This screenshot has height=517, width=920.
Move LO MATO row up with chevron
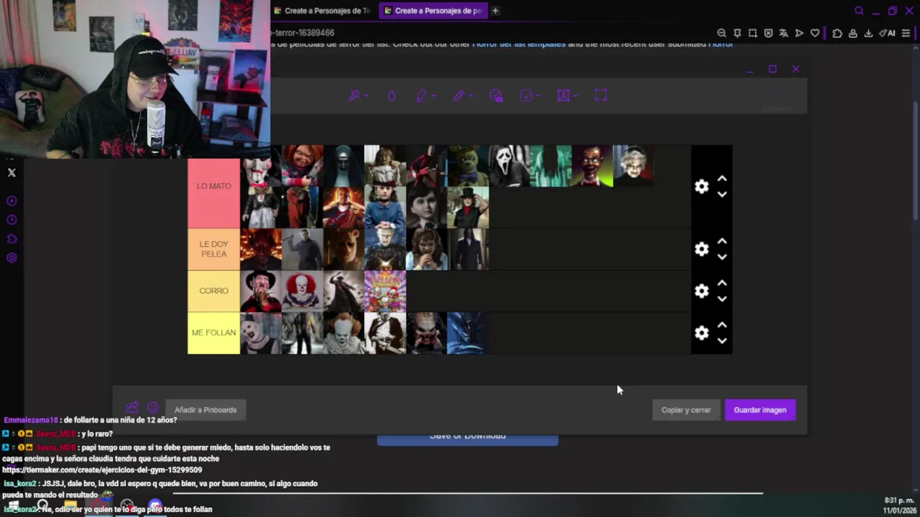coord(722,179)
